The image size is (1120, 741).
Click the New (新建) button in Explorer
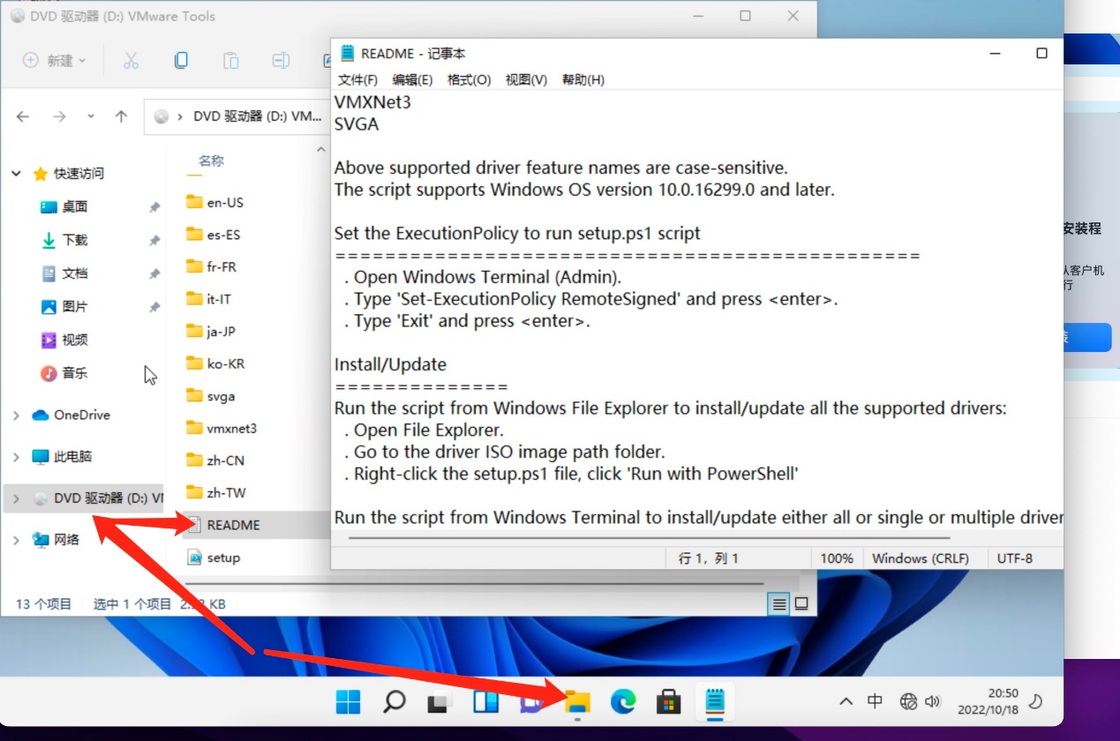[x=55, y=60]
